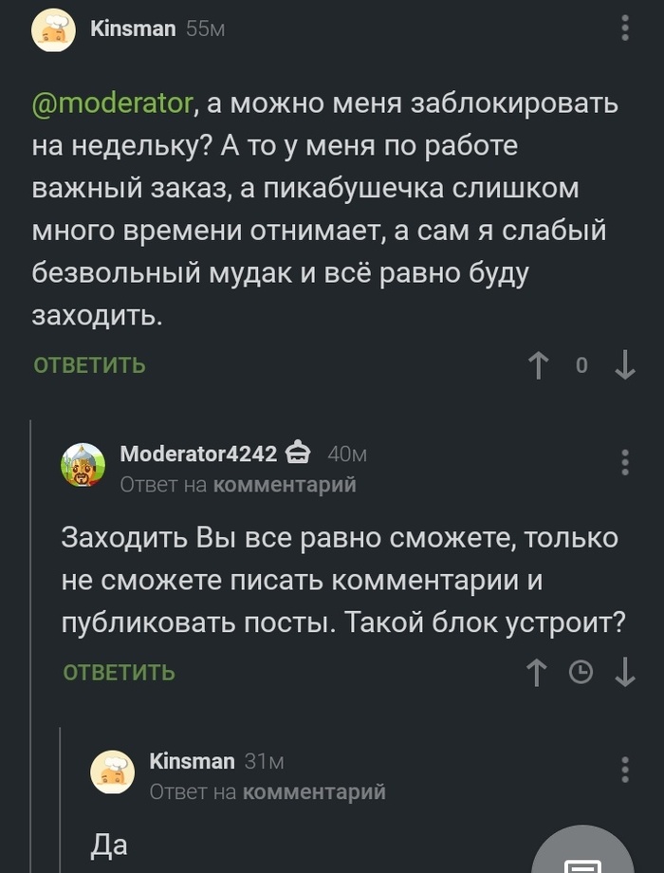Screen dimensions: 664x873
Task: Downvote Moderator4242's reply
Action: coord(625,673)
